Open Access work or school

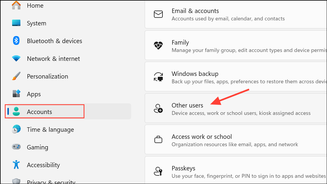click(x=236, y=140)
